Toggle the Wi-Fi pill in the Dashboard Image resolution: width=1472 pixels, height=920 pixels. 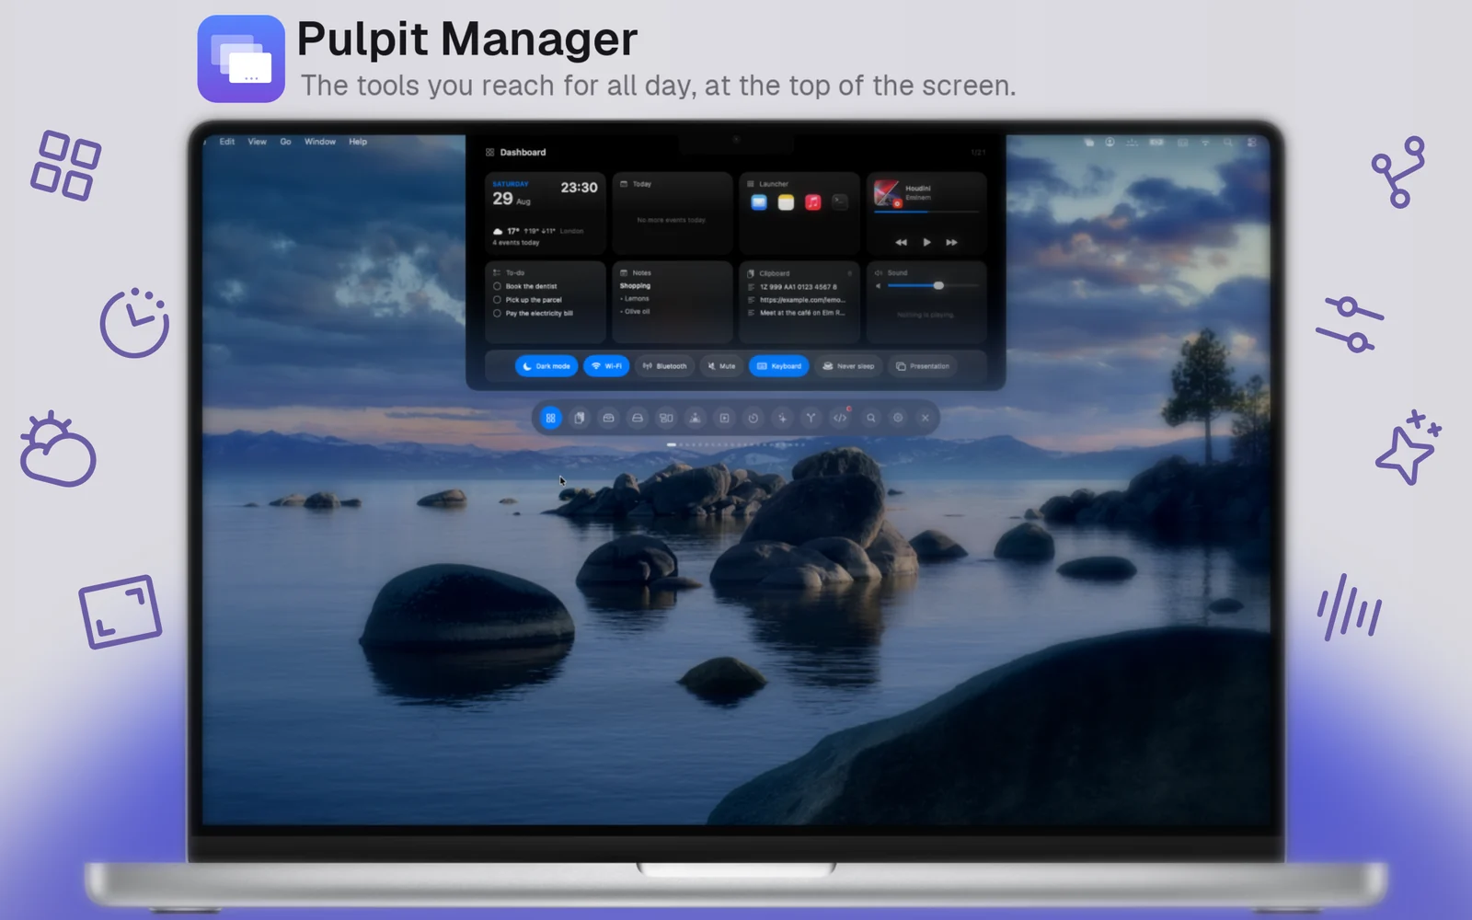point(606,366)
